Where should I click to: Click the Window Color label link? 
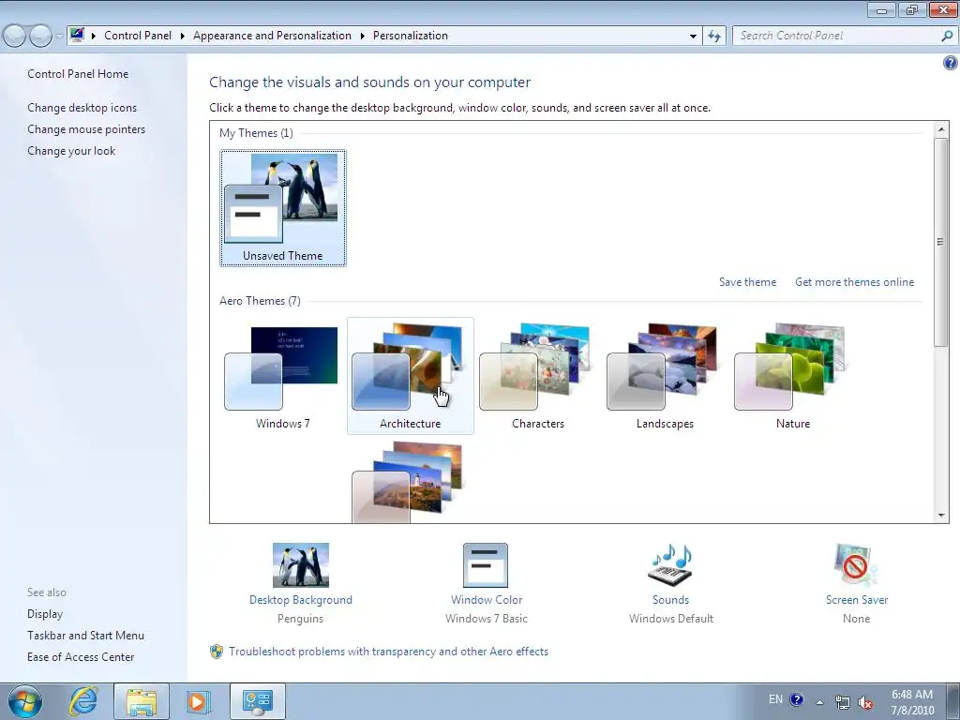coord(487,600)
